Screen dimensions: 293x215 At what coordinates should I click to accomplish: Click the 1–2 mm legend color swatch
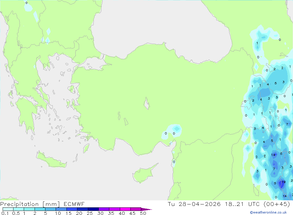(29, 209)
